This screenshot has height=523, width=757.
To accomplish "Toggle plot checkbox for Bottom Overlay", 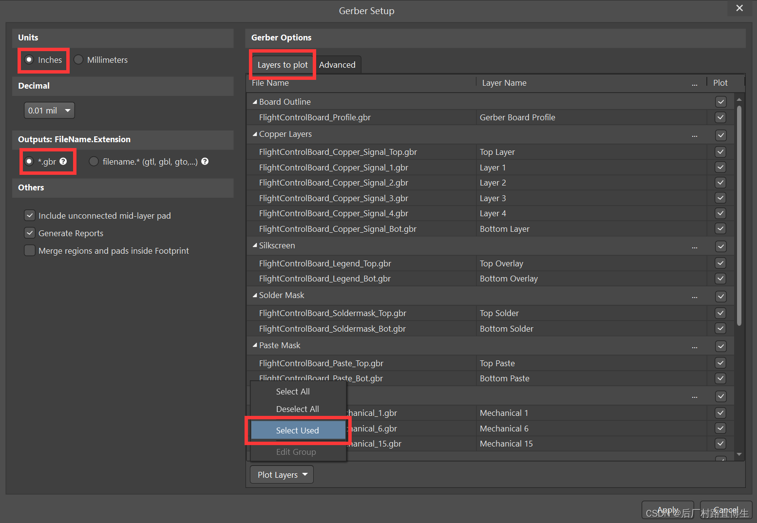I will tap(721, 279).
